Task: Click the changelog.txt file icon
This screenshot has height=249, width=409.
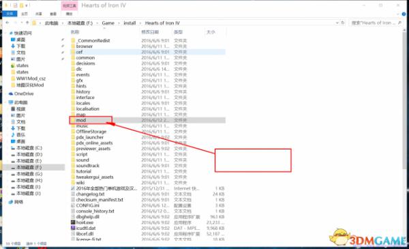Action: [x=73, y=194]
